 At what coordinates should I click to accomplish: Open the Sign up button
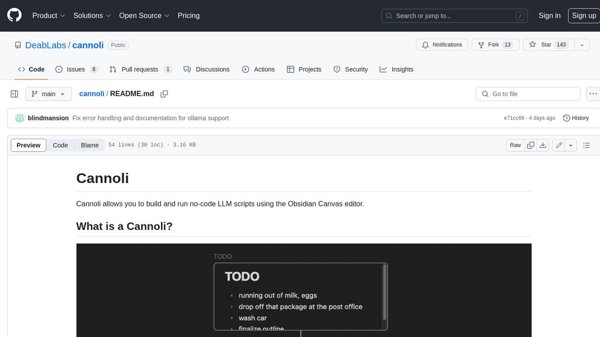tap(584, 15)
